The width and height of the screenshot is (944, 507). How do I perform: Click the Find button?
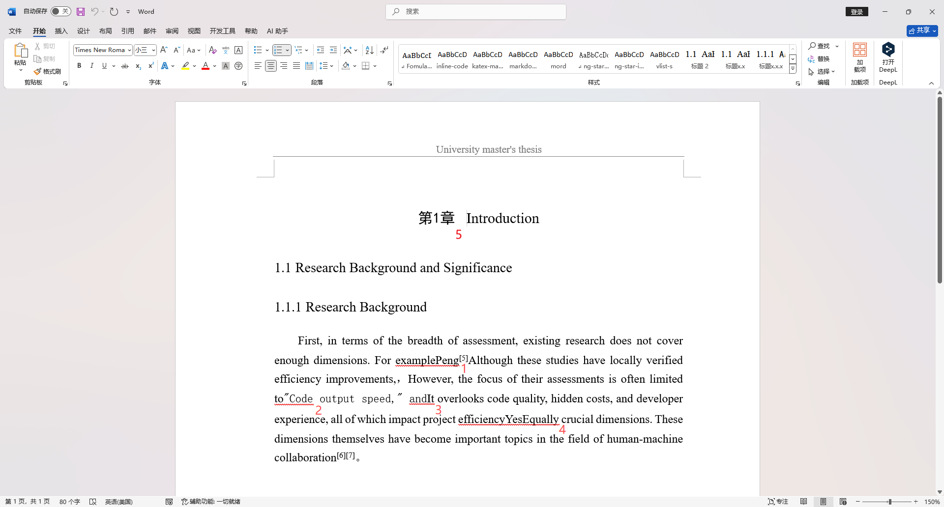coord(819,46)
